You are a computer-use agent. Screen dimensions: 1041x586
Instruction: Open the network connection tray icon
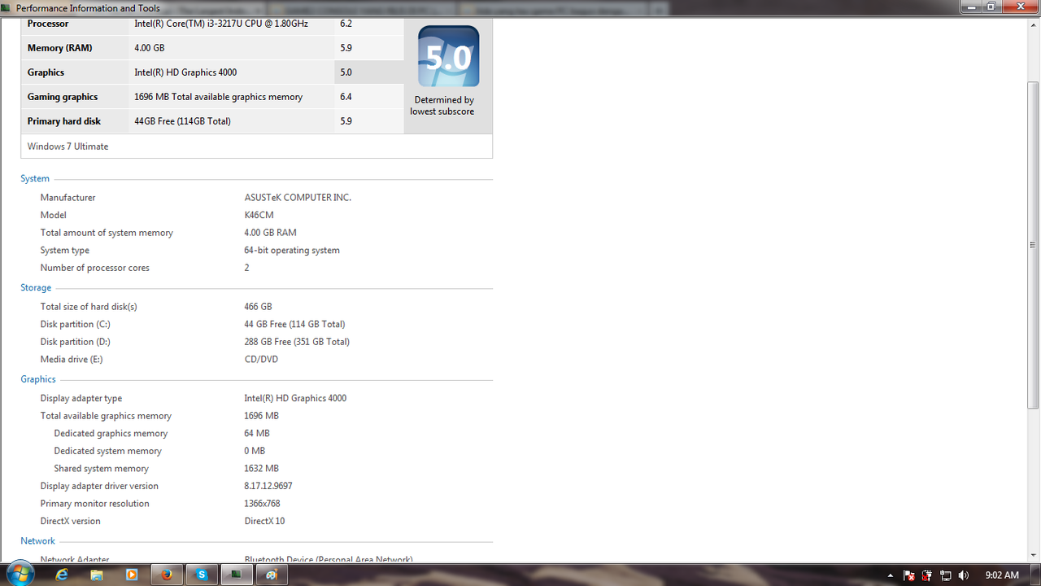(x=946, y=575)
